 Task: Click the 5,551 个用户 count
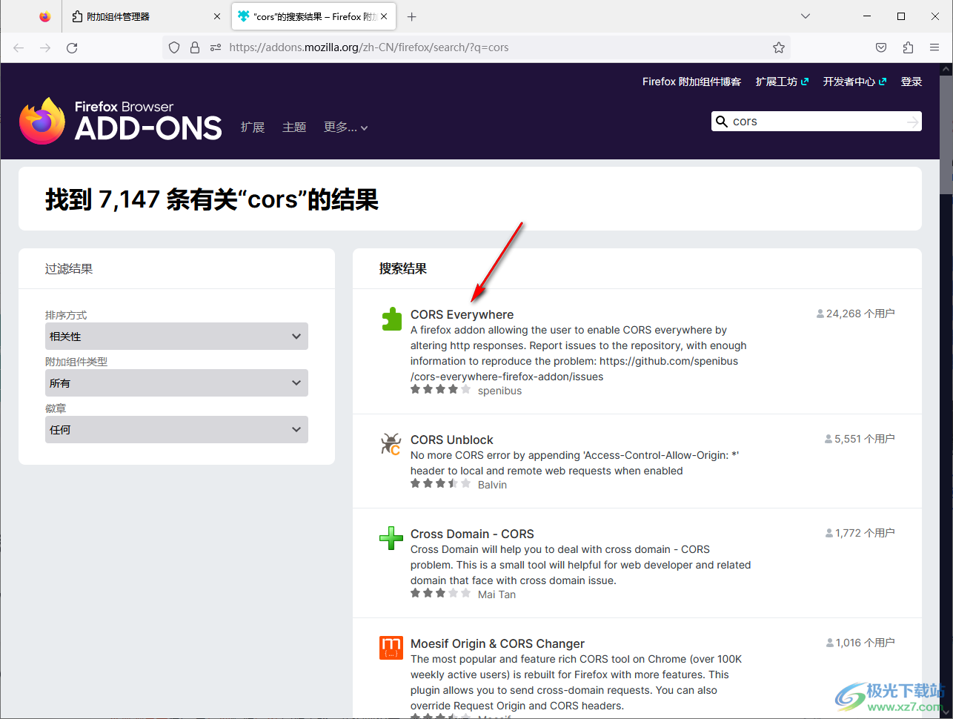click(x=860, y=440)
